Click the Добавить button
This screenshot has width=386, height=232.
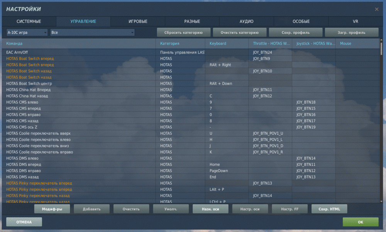coord(91,209)
